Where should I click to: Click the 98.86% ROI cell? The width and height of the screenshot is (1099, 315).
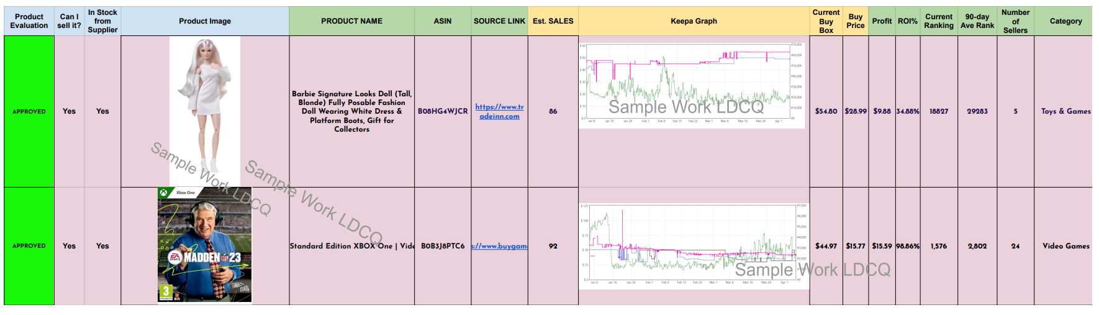(x=908, y=246)
